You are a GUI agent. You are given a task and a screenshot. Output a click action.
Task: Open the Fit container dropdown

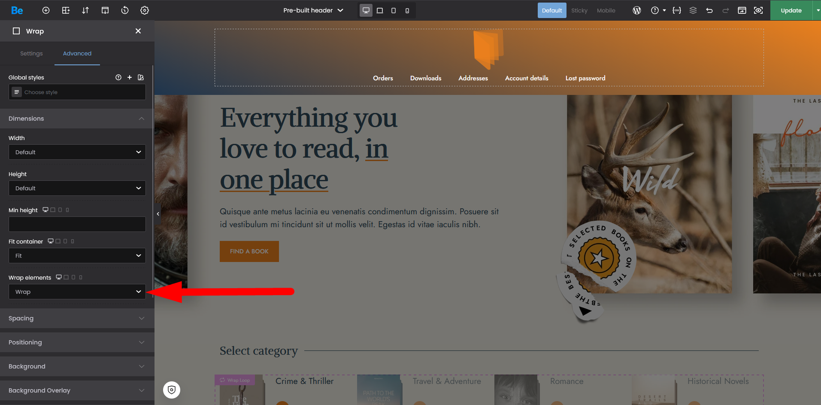[77, 256]
